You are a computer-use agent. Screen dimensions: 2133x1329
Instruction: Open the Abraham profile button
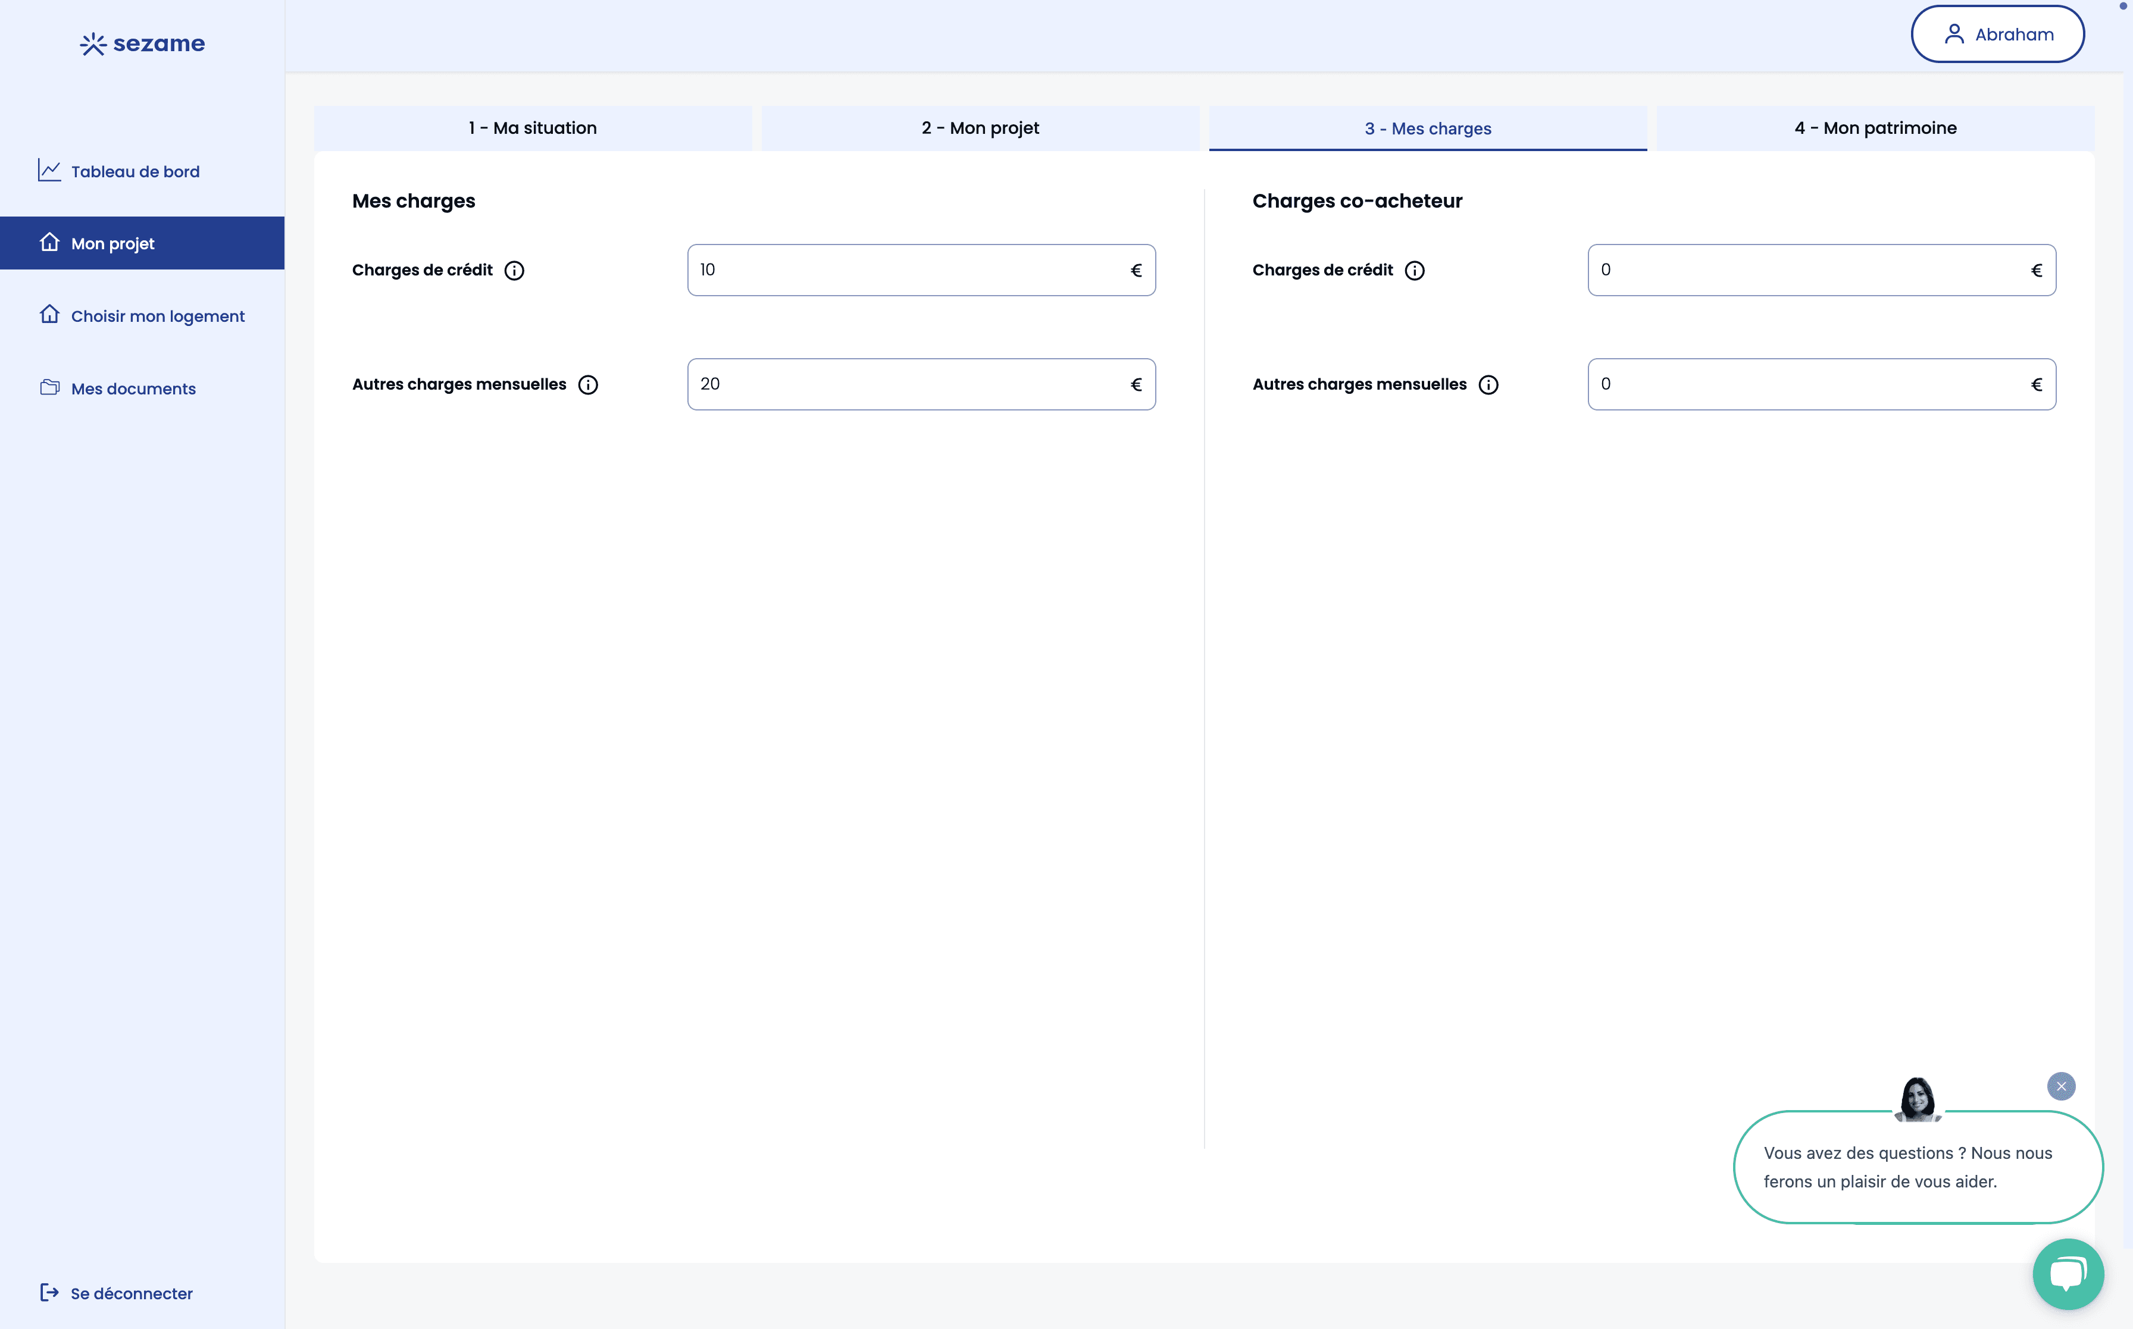[1997, 33]
